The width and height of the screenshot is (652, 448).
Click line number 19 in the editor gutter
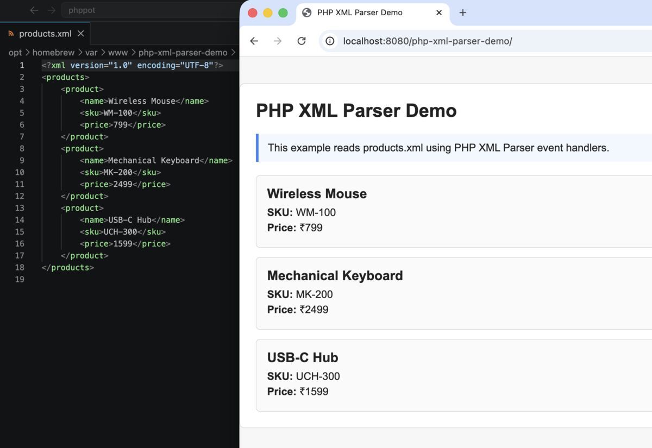20,279
